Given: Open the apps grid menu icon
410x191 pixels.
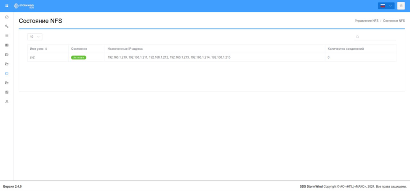Looking at the screenshot, I should (7, 6).
